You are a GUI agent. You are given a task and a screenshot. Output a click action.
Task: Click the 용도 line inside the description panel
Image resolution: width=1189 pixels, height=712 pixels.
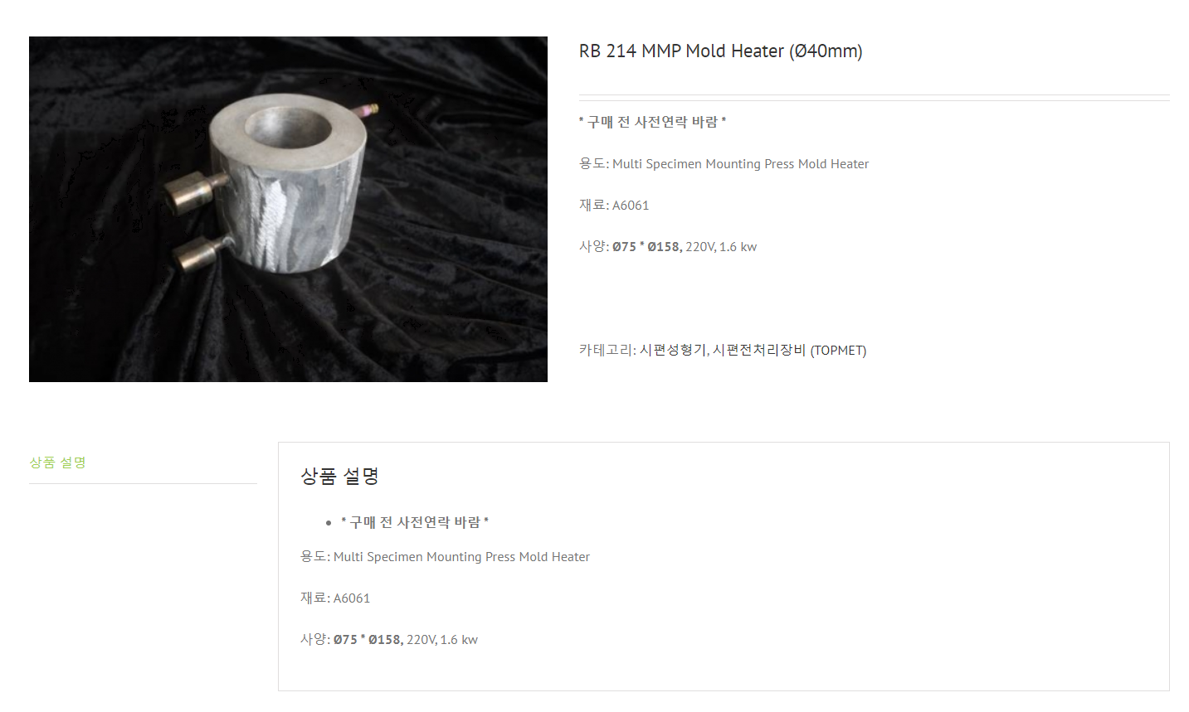445,557
